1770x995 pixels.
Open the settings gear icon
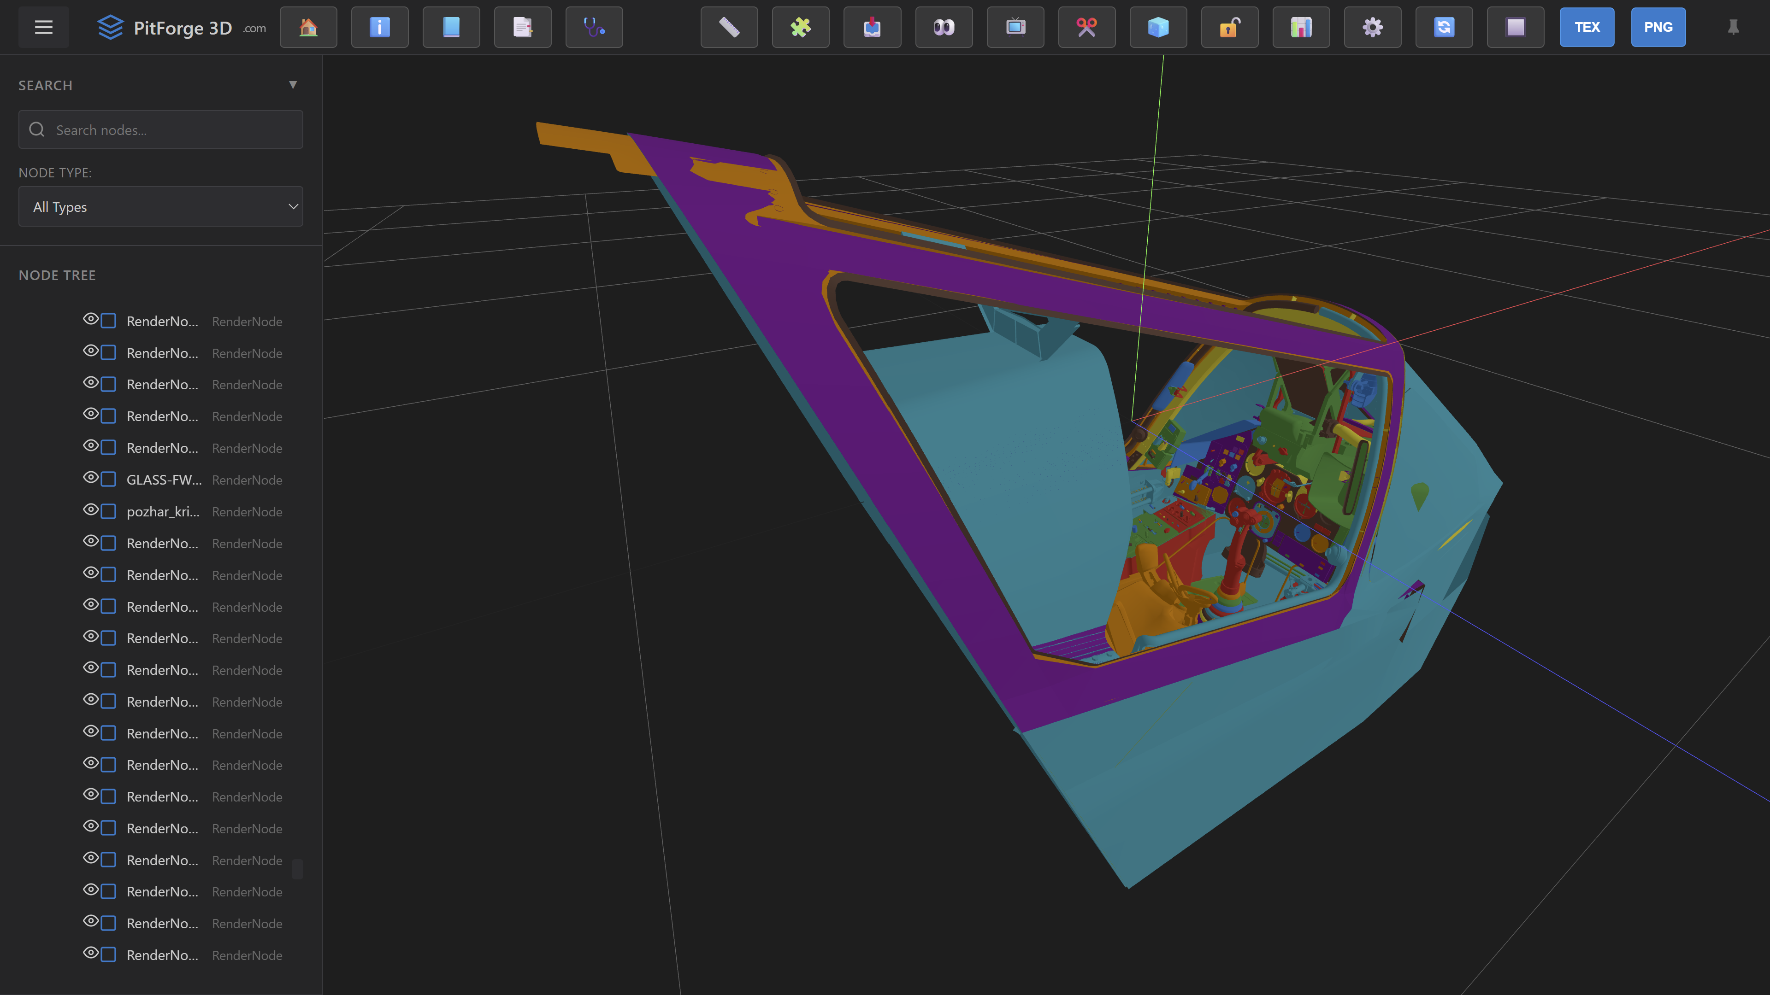pos(1372,28)
